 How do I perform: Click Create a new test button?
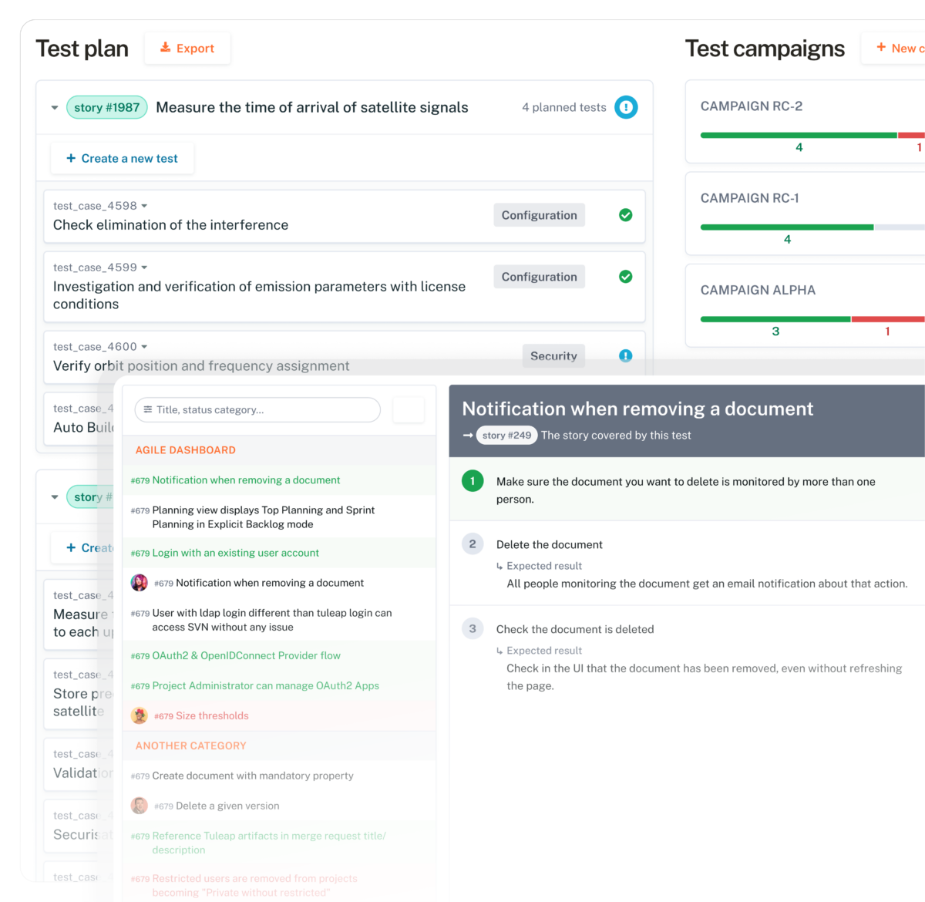pyautogui.click(x=123, y=158)
